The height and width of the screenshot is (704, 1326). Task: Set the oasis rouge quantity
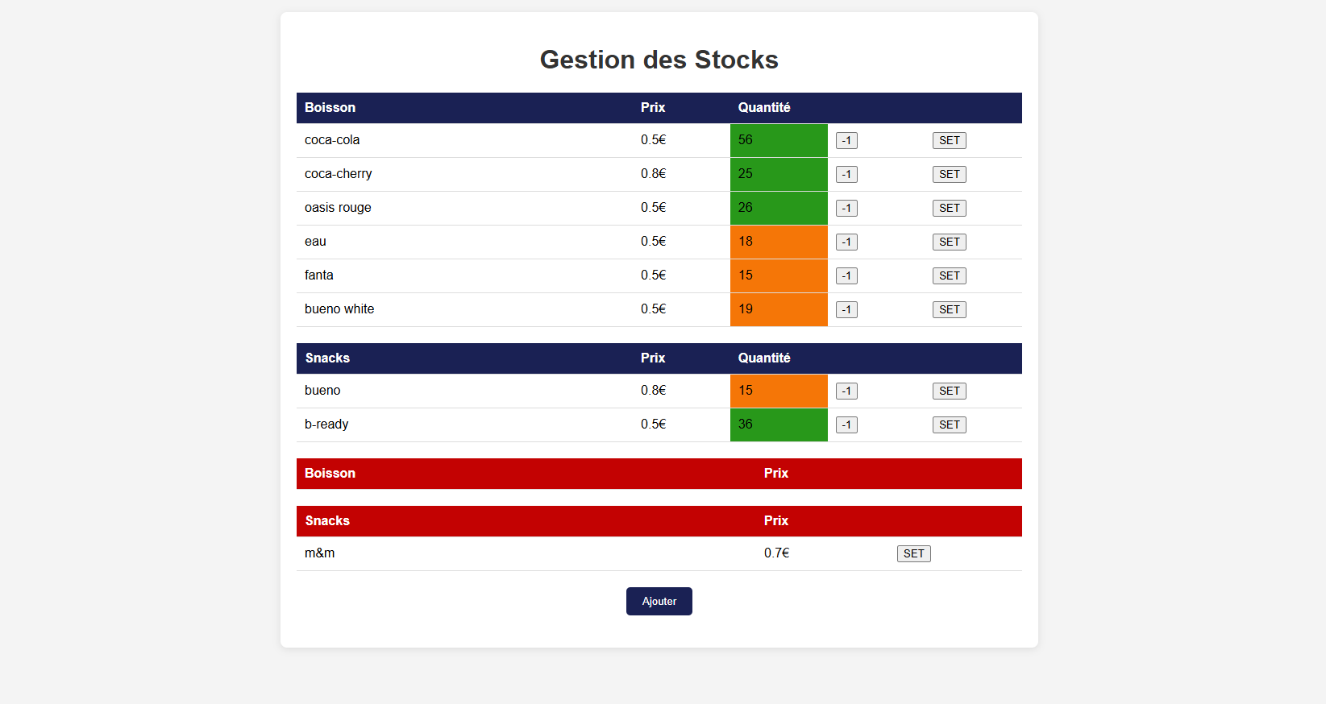949,209
